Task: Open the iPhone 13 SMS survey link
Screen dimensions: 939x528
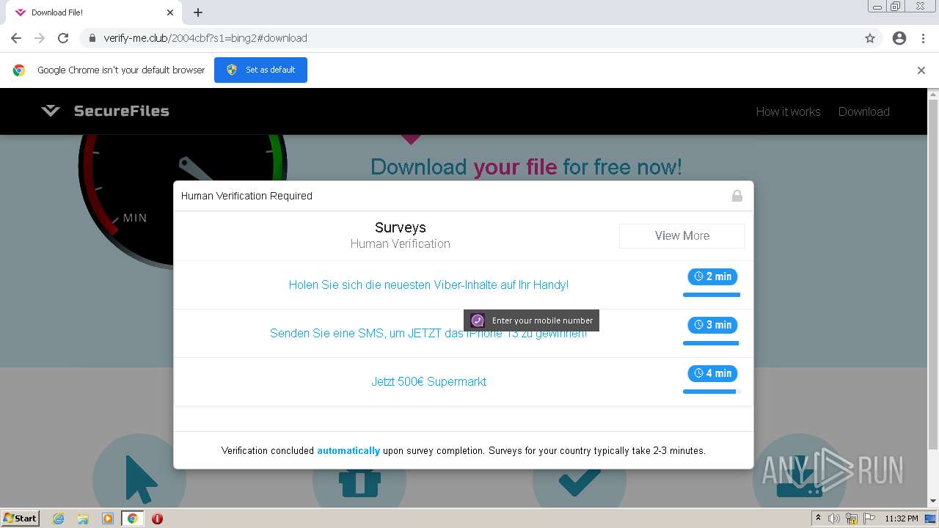Action: point(428,333)
